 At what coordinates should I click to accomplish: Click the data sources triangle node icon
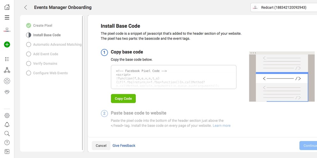[x=7, y=70]
